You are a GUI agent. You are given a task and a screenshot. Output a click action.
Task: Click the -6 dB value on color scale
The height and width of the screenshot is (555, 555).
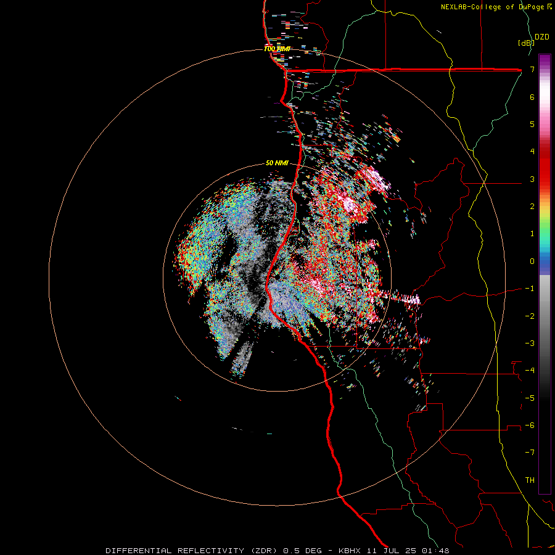530,425
